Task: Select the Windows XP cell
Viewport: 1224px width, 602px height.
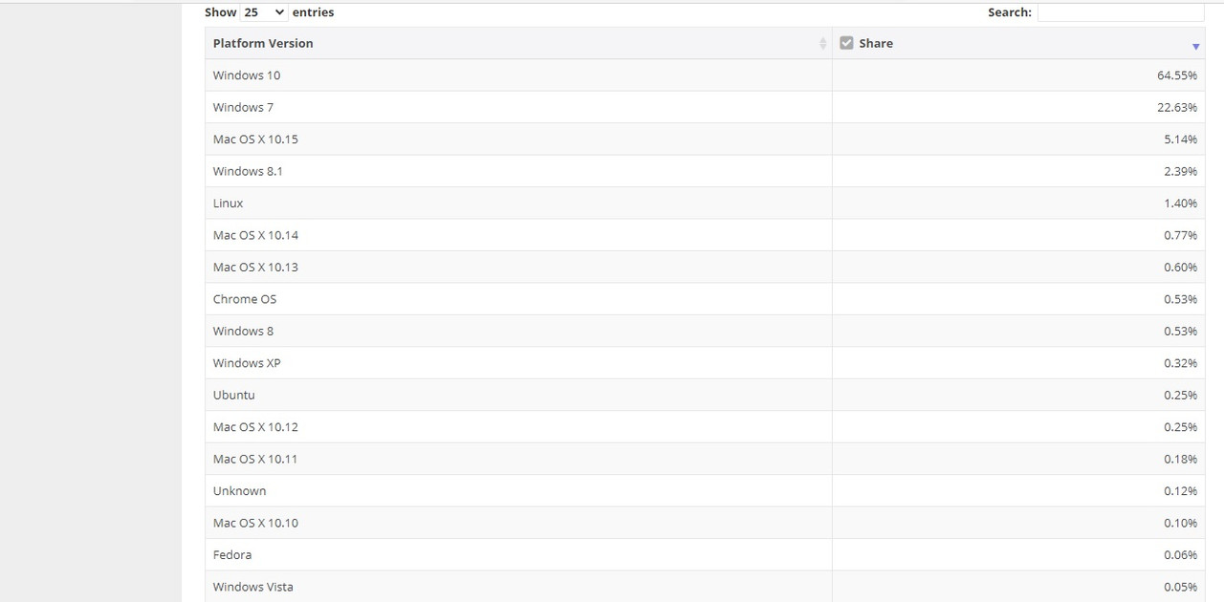Action: (518, 363)
